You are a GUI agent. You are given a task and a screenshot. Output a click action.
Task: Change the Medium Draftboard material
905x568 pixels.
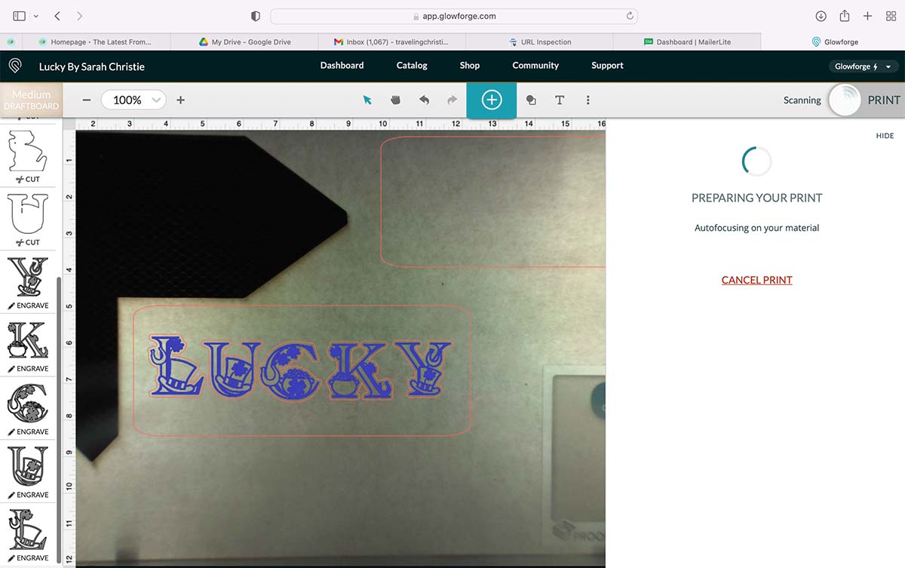(32, 100)
